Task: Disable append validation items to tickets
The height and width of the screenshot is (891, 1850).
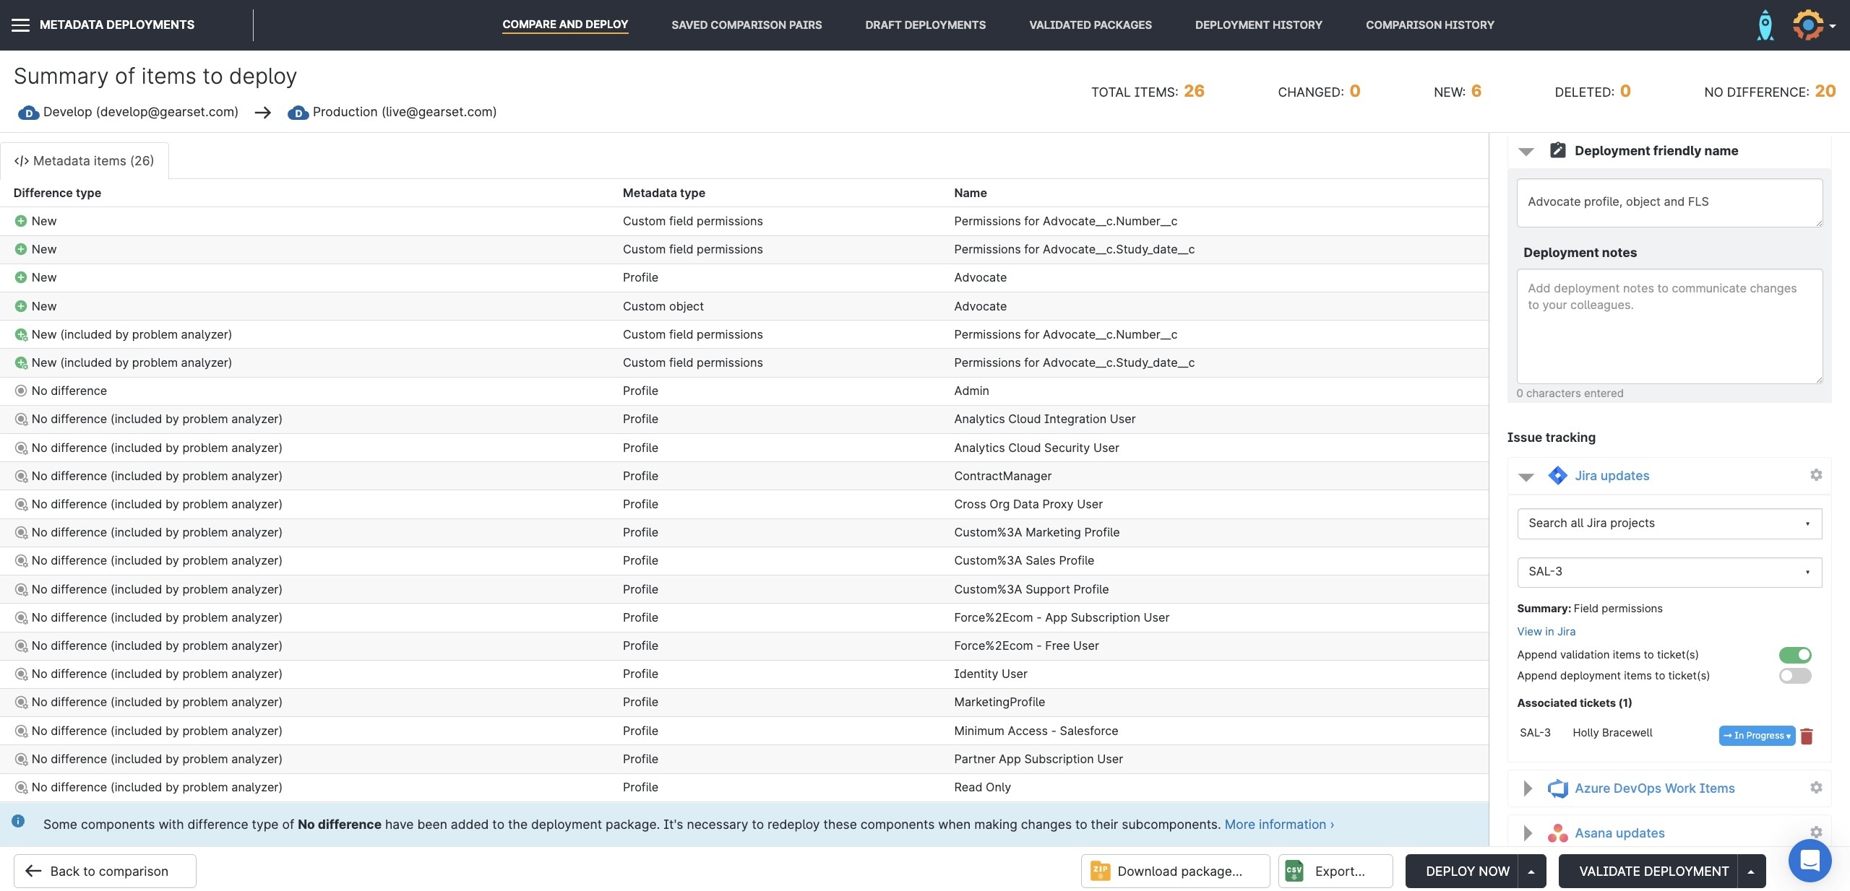Action: click(1795, 655)
